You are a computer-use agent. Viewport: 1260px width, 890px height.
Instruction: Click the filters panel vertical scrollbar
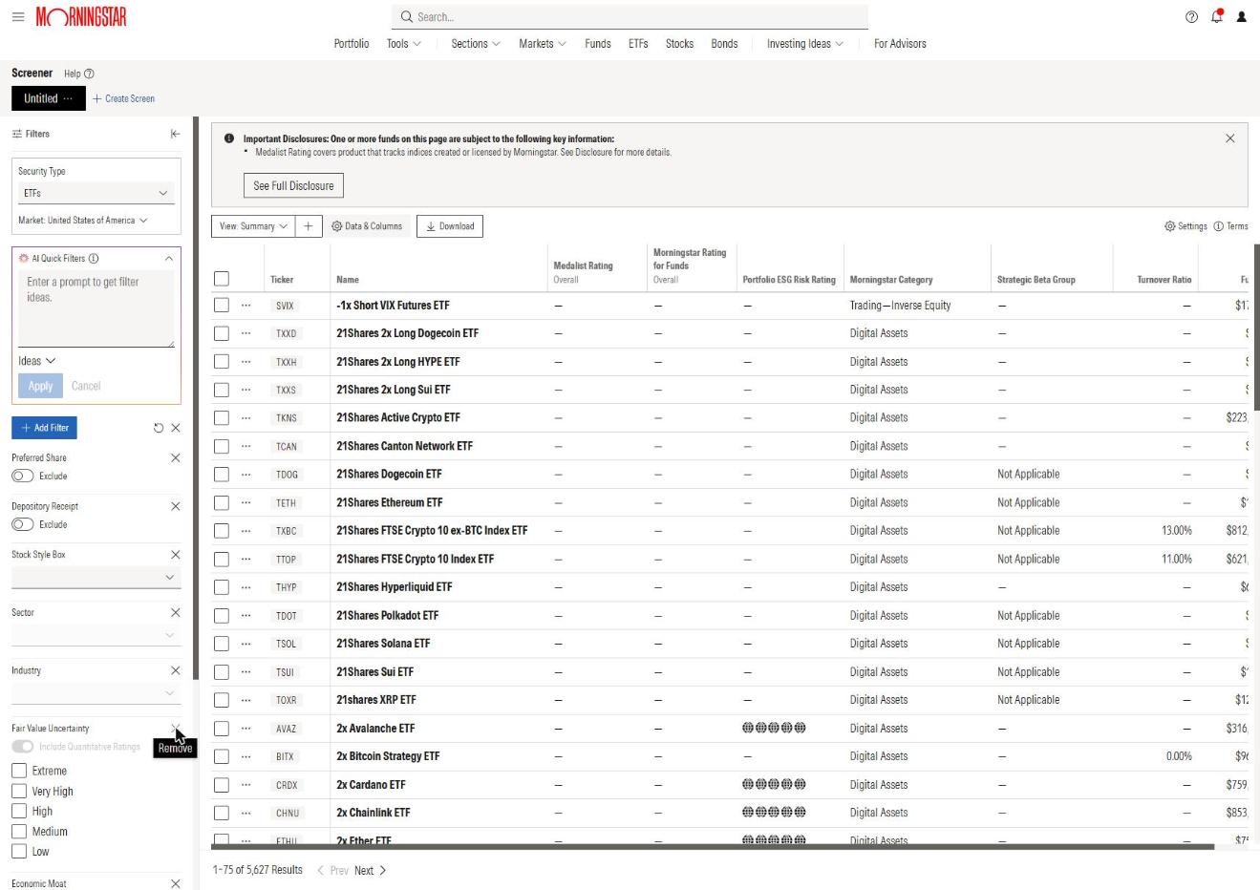tap(196, 398)
